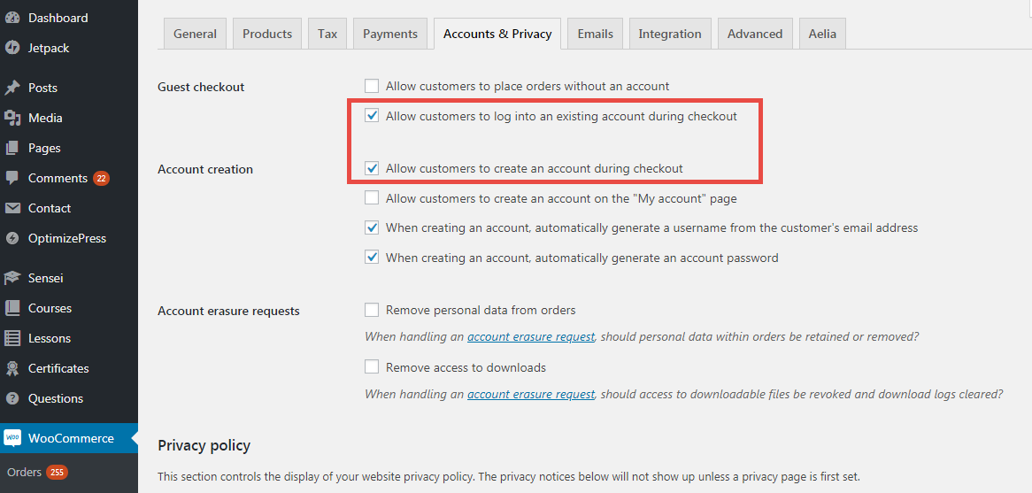The height and width of the screenshot is (493, 1032).
Task: Click the Posts pushpin icon
Action: 12,88
